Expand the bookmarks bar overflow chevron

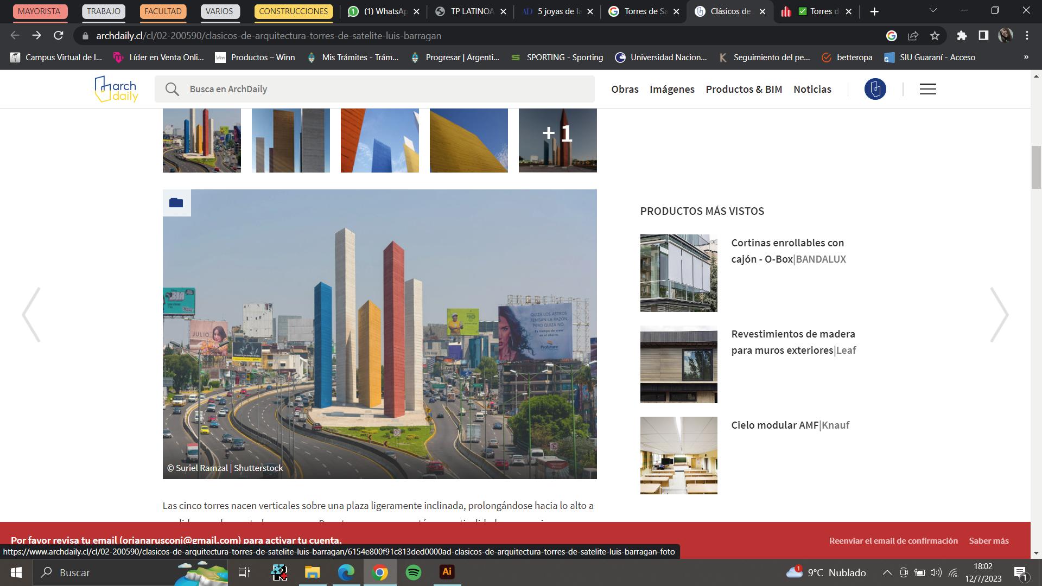[1026, 57]
